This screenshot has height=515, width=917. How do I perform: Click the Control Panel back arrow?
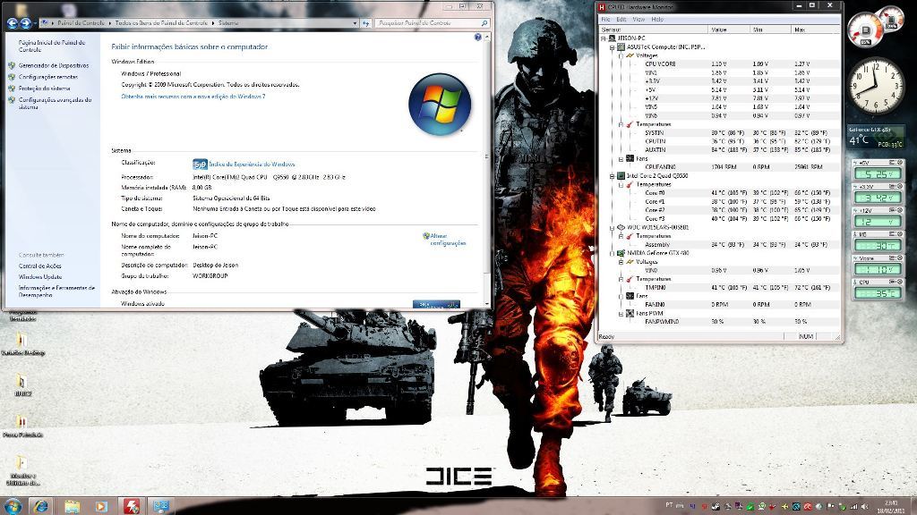[13, 22]
